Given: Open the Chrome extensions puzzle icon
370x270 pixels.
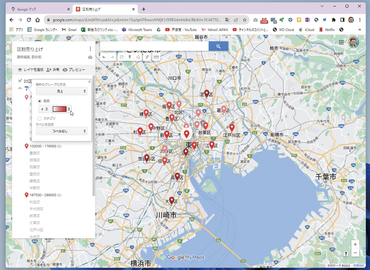Looking at the screenshot, I should coord(334,20).
